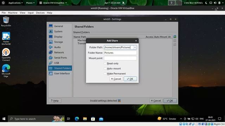
Task: Select the second workspace in switcher
Action: click(x=178, y=3)
